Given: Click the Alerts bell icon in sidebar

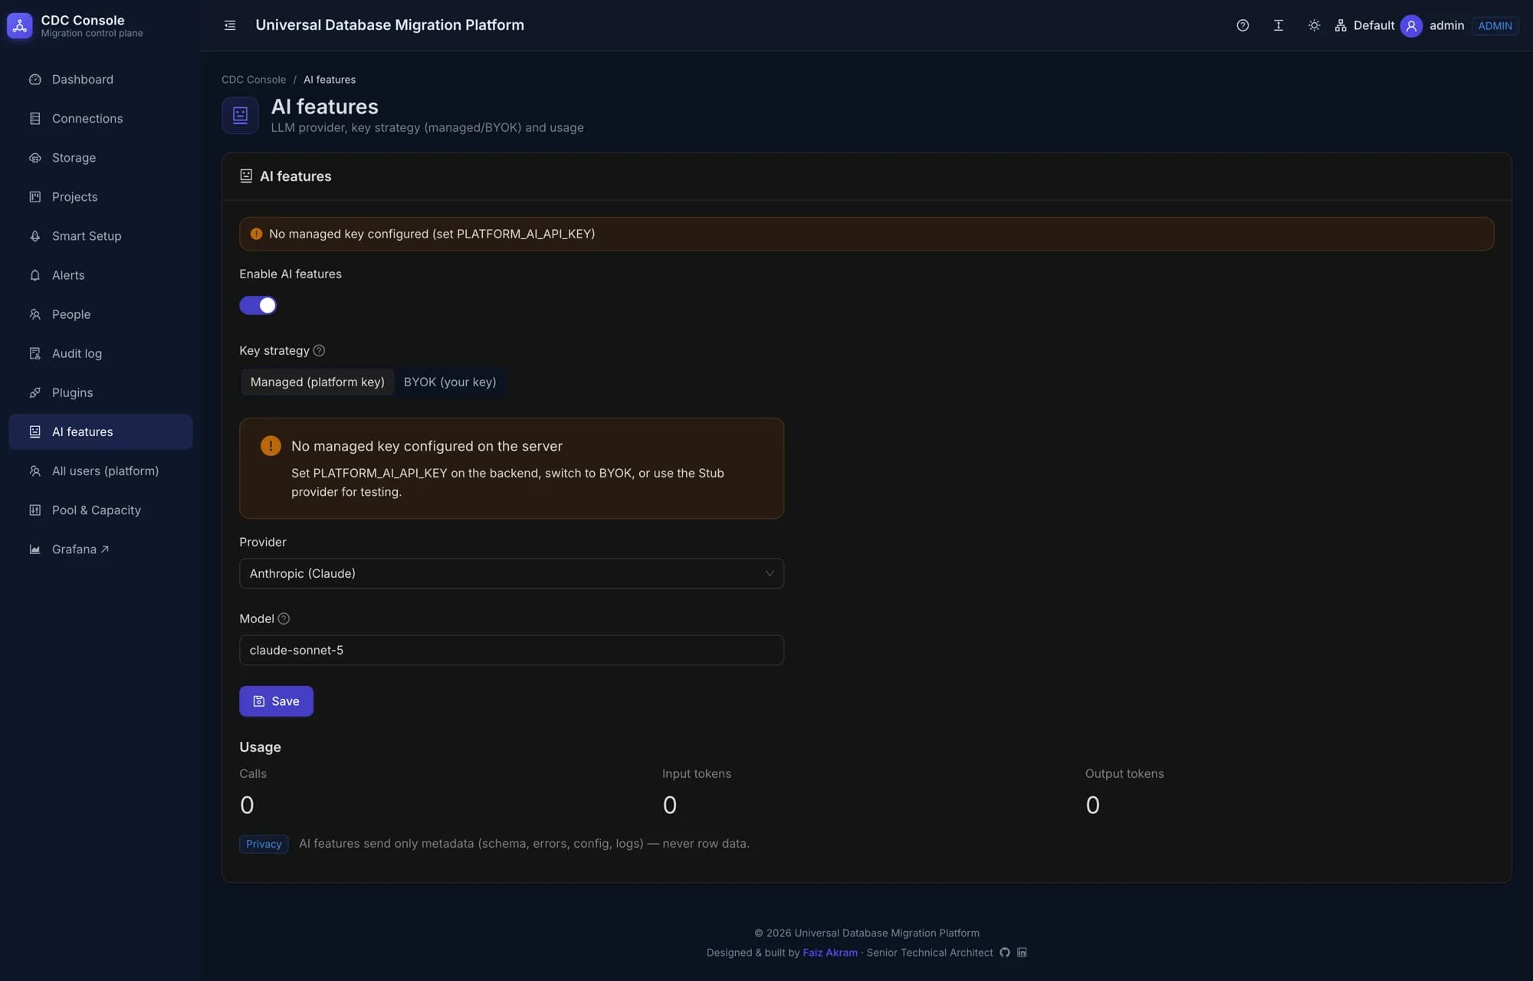Looking at the screenshot, I should coord(34,275).
